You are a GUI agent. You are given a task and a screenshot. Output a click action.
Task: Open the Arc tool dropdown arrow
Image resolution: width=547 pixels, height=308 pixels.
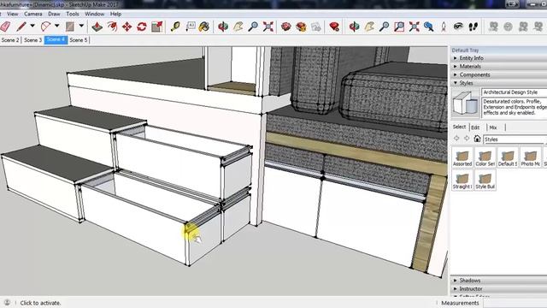click(x=57, y=26)
